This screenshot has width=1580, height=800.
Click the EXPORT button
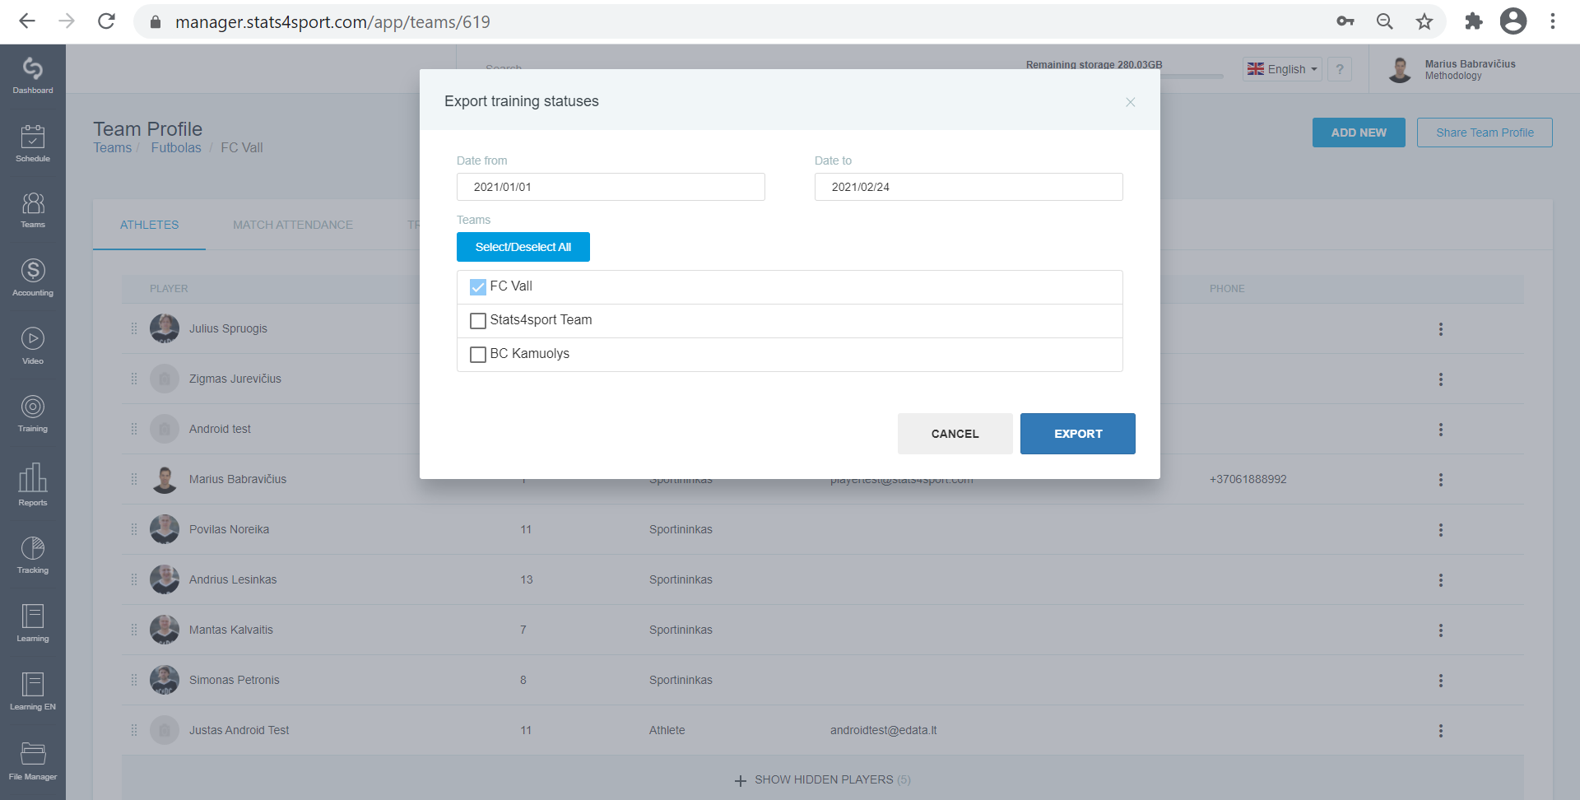click(x=1078, y=434)
